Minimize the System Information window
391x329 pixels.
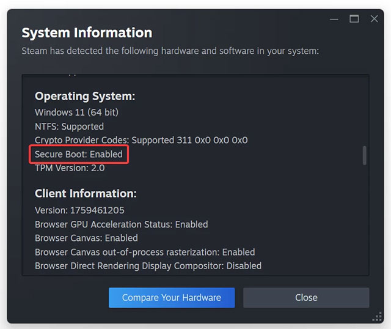click(335, 19)
